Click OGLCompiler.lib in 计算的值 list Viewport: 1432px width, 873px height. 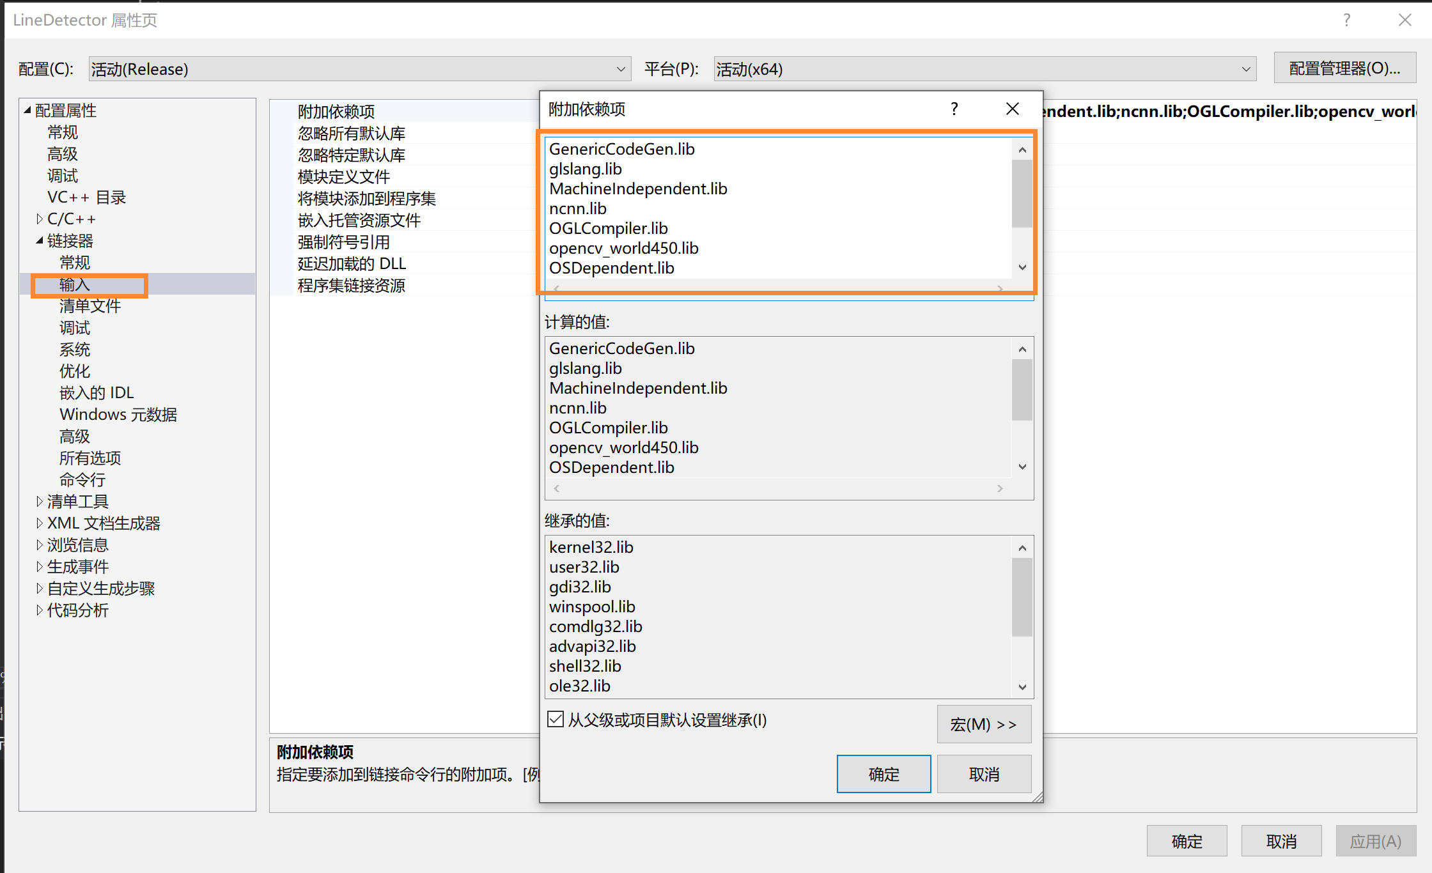[608, 428]
